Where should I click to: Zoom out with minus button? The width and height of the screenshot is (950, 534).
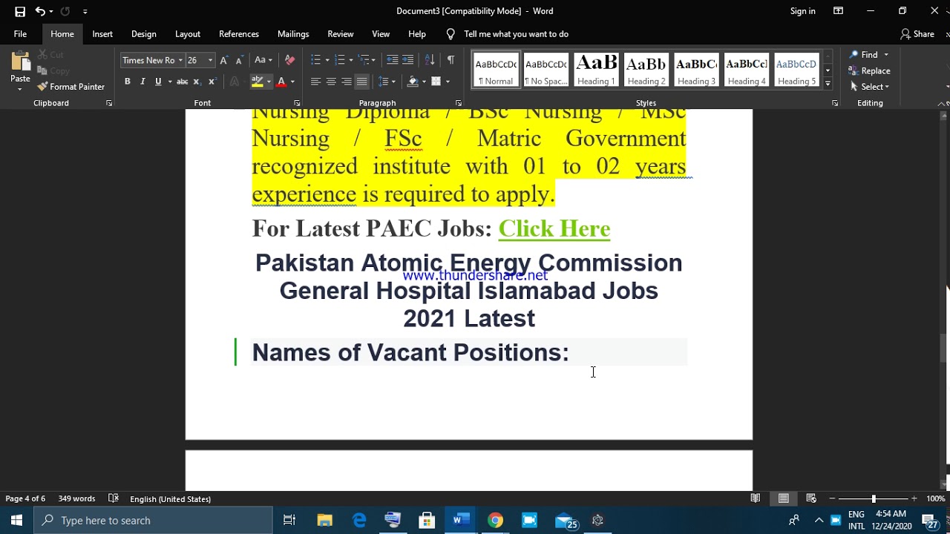tap(832, 498)
